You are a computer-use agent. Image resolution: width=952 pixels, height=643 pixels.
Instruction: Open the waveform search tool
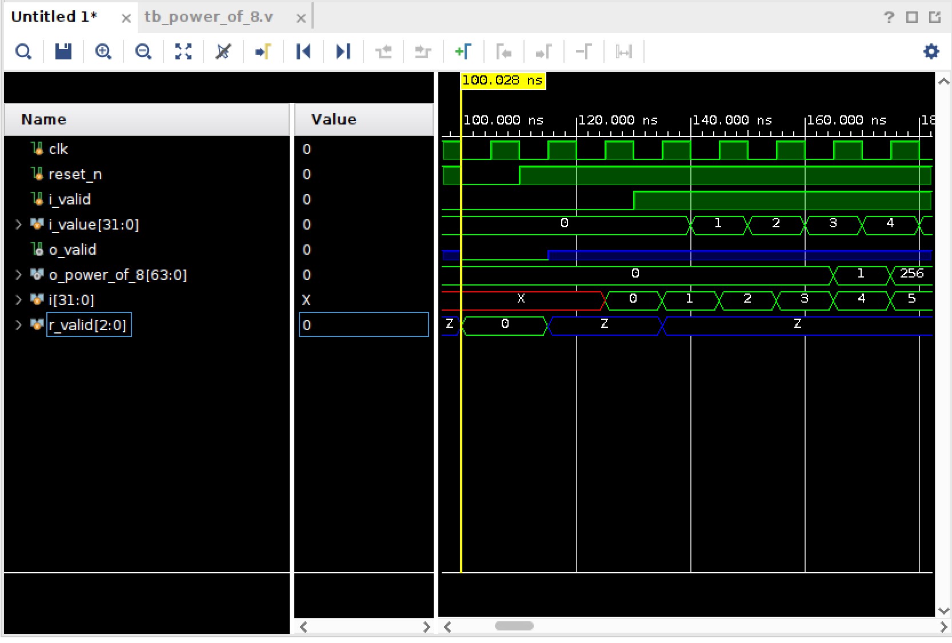(23, 52)
